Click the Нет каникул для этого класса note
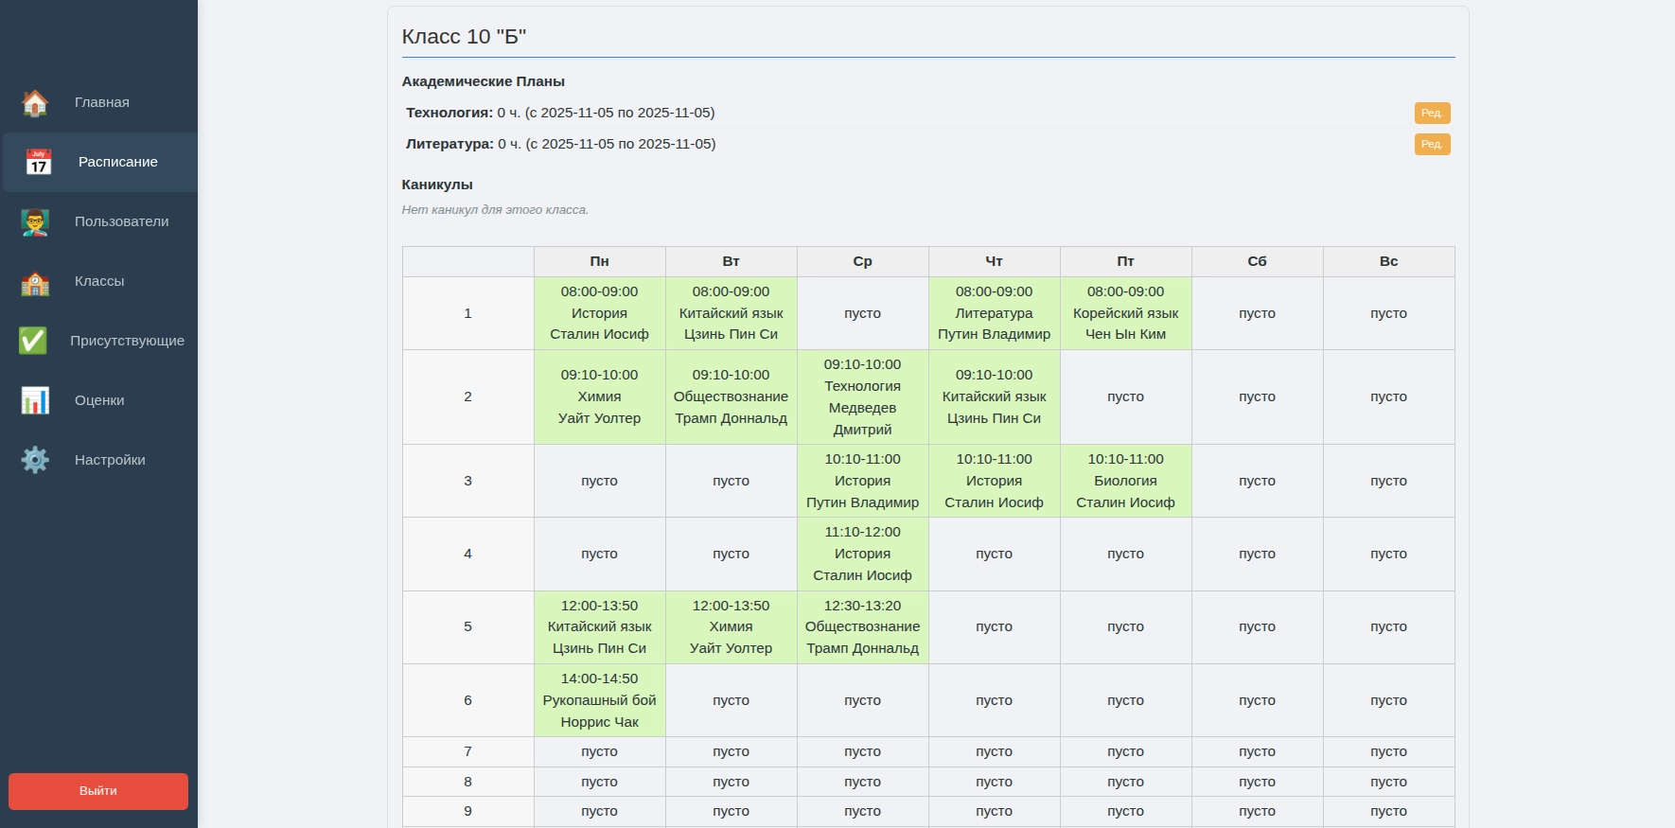The width and height of the screenshot is (1675, 828). click(x=495, y=210)
